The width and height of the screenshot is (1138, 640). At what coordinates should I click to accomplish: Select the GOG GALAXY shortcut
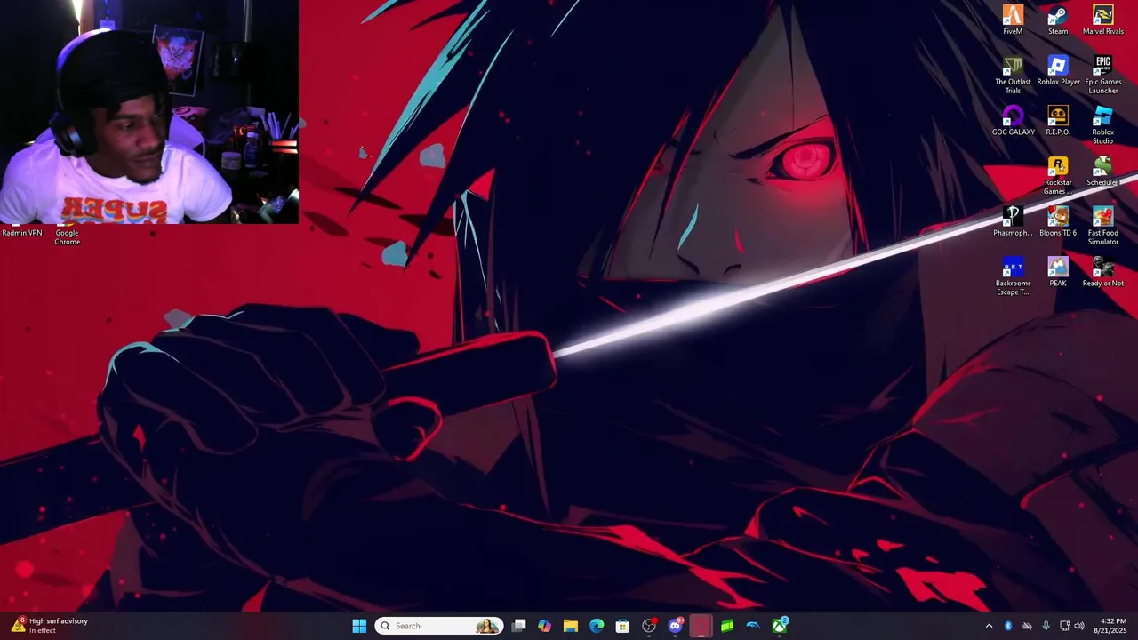pos(1013,121)
